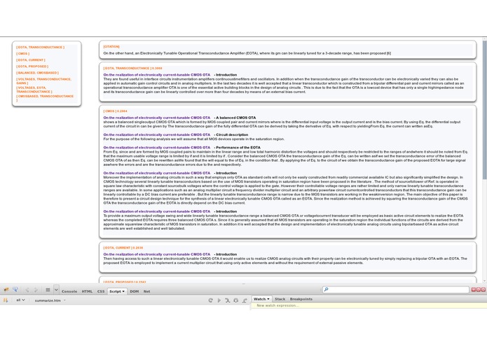Go forward with Firebug's right arrow
487x346 pixels.
36,290
